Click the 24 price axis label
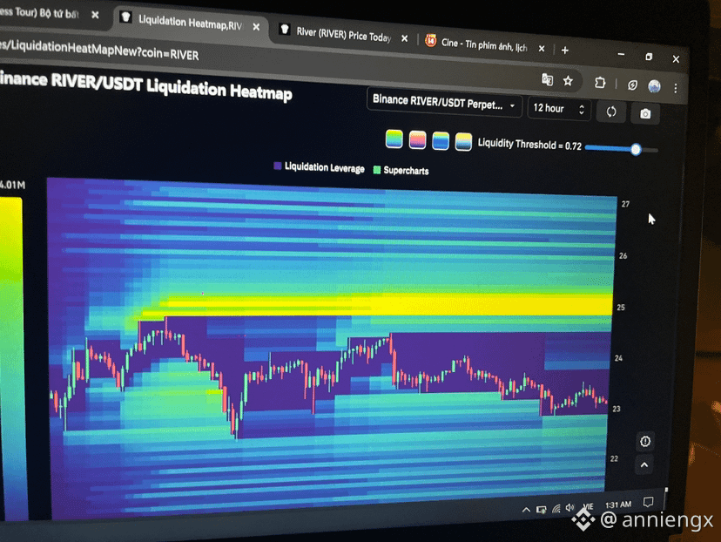The height and width of the screenshot is (542, 721). click(618, 358)
